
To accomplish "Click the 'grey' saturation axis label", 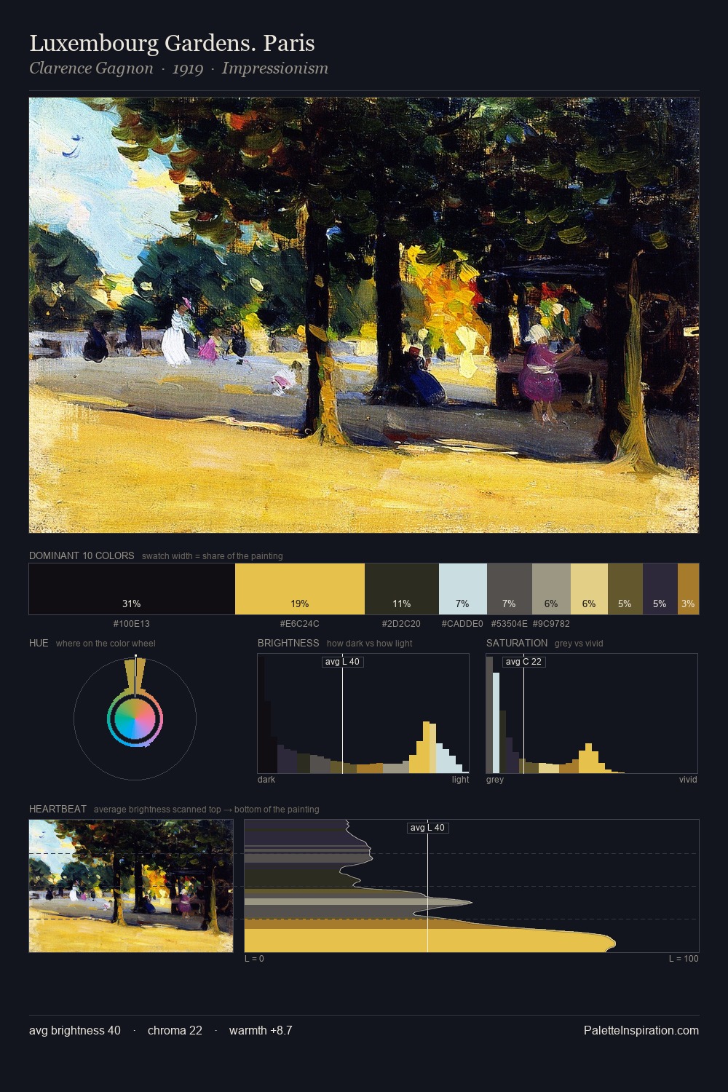I will point(495,780).
